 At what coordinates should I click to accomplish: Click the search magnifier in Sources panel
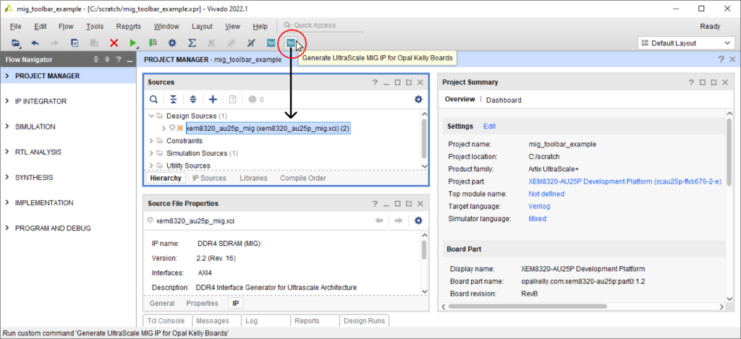point(154,99)
